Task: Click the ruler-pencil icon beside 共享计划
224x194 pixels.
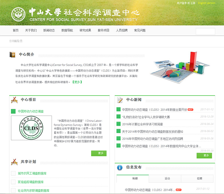Action: click(14, 162)
